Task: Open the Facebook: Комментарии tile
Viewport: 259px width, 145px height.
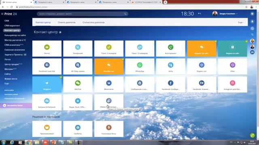Action: point(202,85)
